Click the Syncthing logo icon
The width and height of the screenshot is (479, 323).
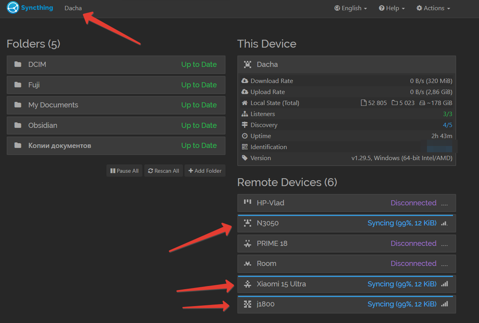click(x=13, y=7)
